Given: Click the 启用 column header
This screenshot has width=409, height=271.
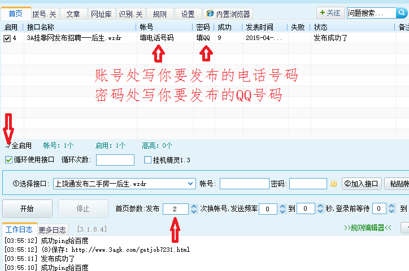Looking at the screenshot, I should (11, 27).
